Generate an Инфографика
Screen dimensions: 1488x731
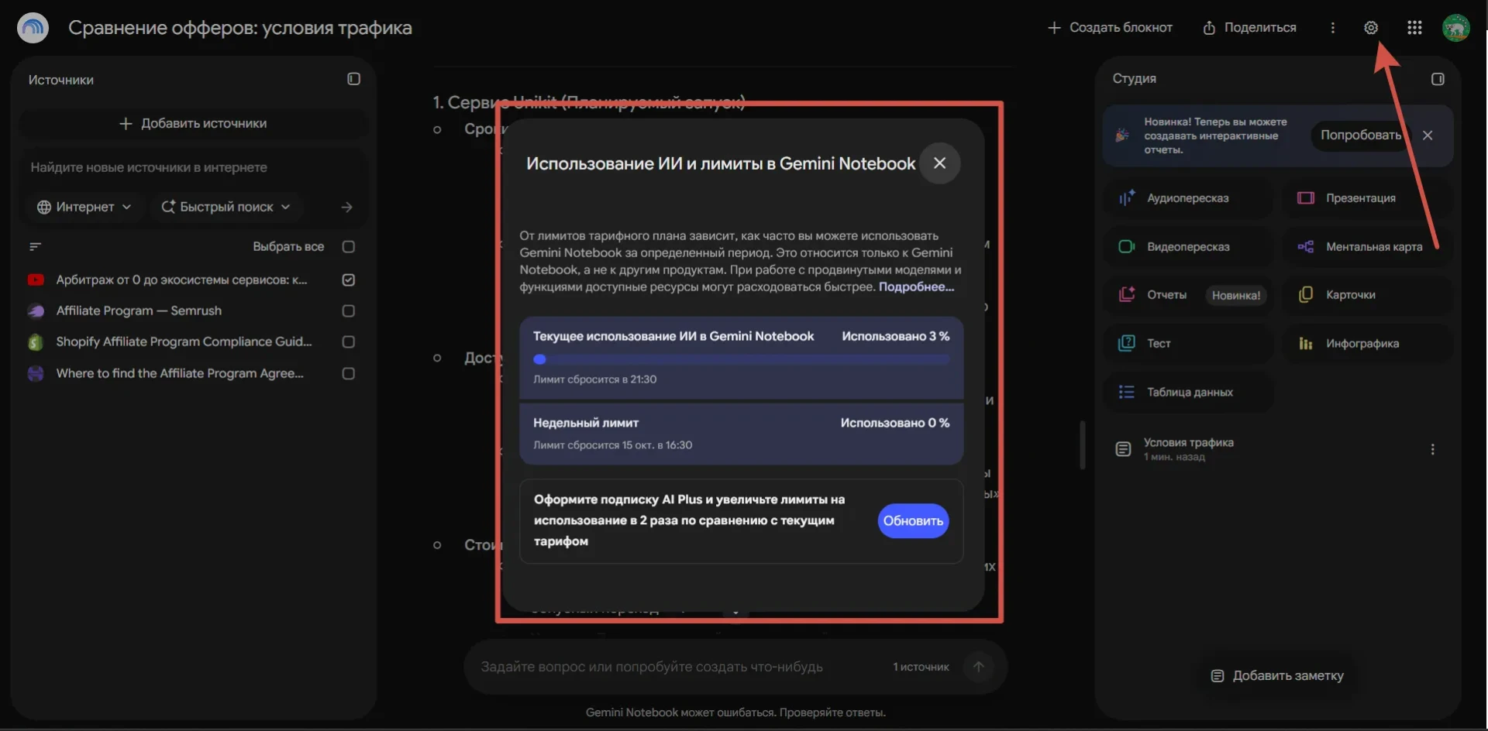(1368, 344)
